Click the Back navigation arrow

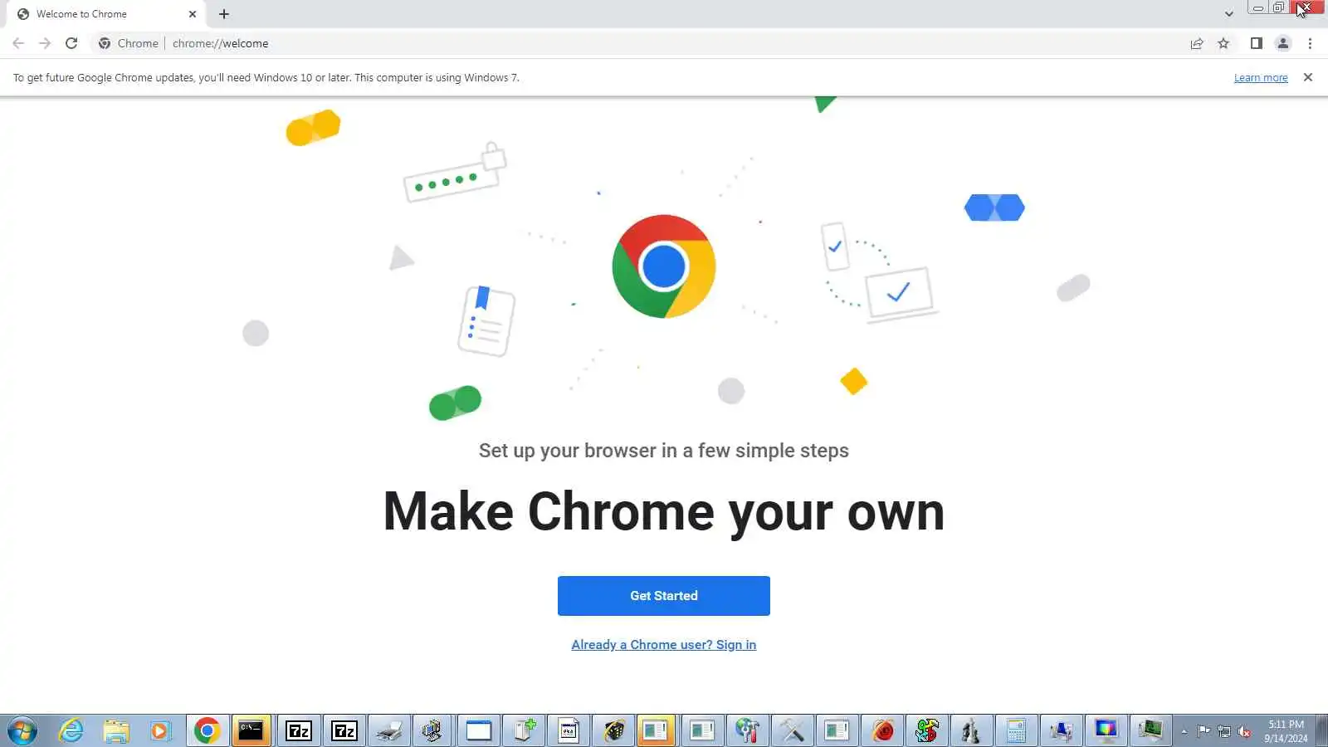click(18, 43)
